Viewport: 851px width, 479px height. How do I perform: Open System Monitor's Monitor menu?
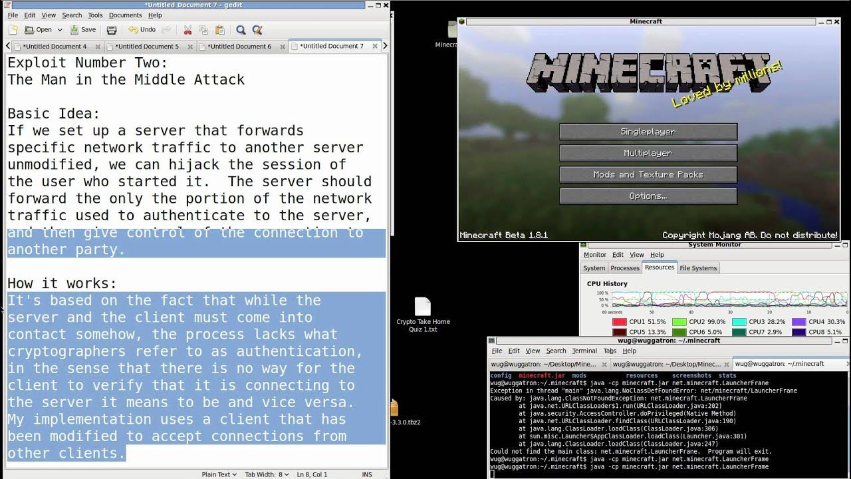pos(595,255)
